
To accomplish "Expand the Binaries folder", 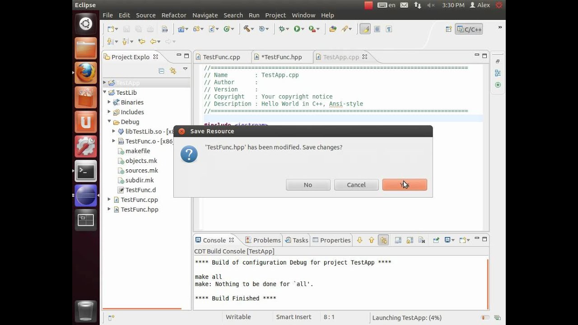I will [109, 102].
